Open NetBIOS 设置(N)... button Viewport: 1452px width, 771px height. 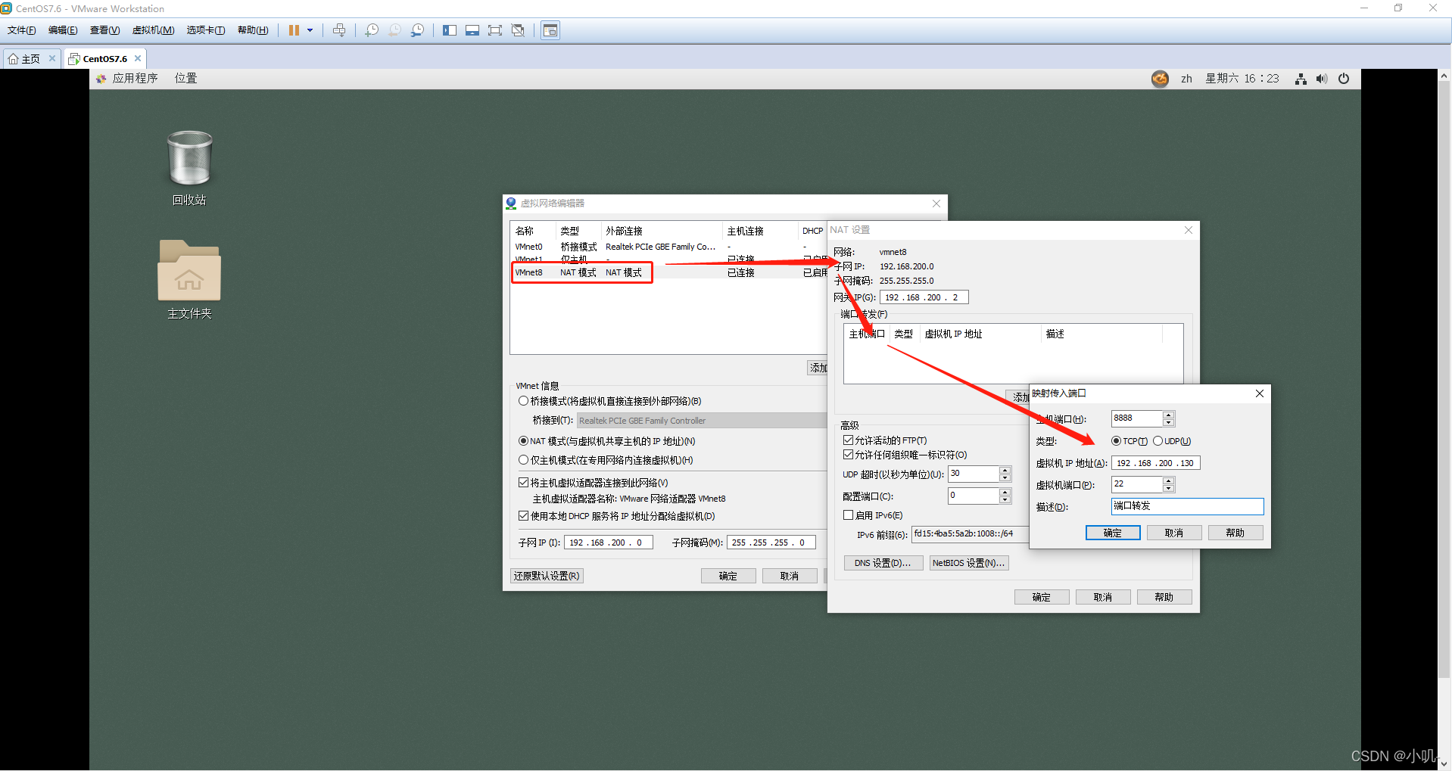click(969, 563)
